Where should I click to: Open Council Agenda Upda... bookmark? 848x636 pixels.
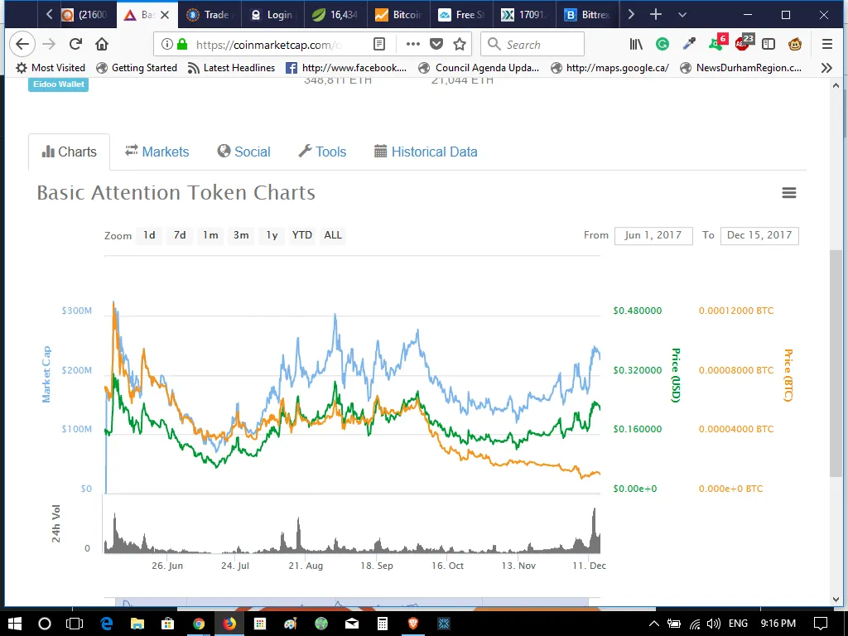coord(479,68)
